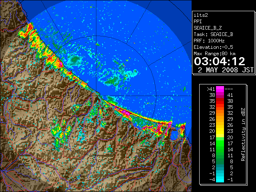
Task: Click the 'Task: SEAICE_B' line
Action: coord(213,34)
